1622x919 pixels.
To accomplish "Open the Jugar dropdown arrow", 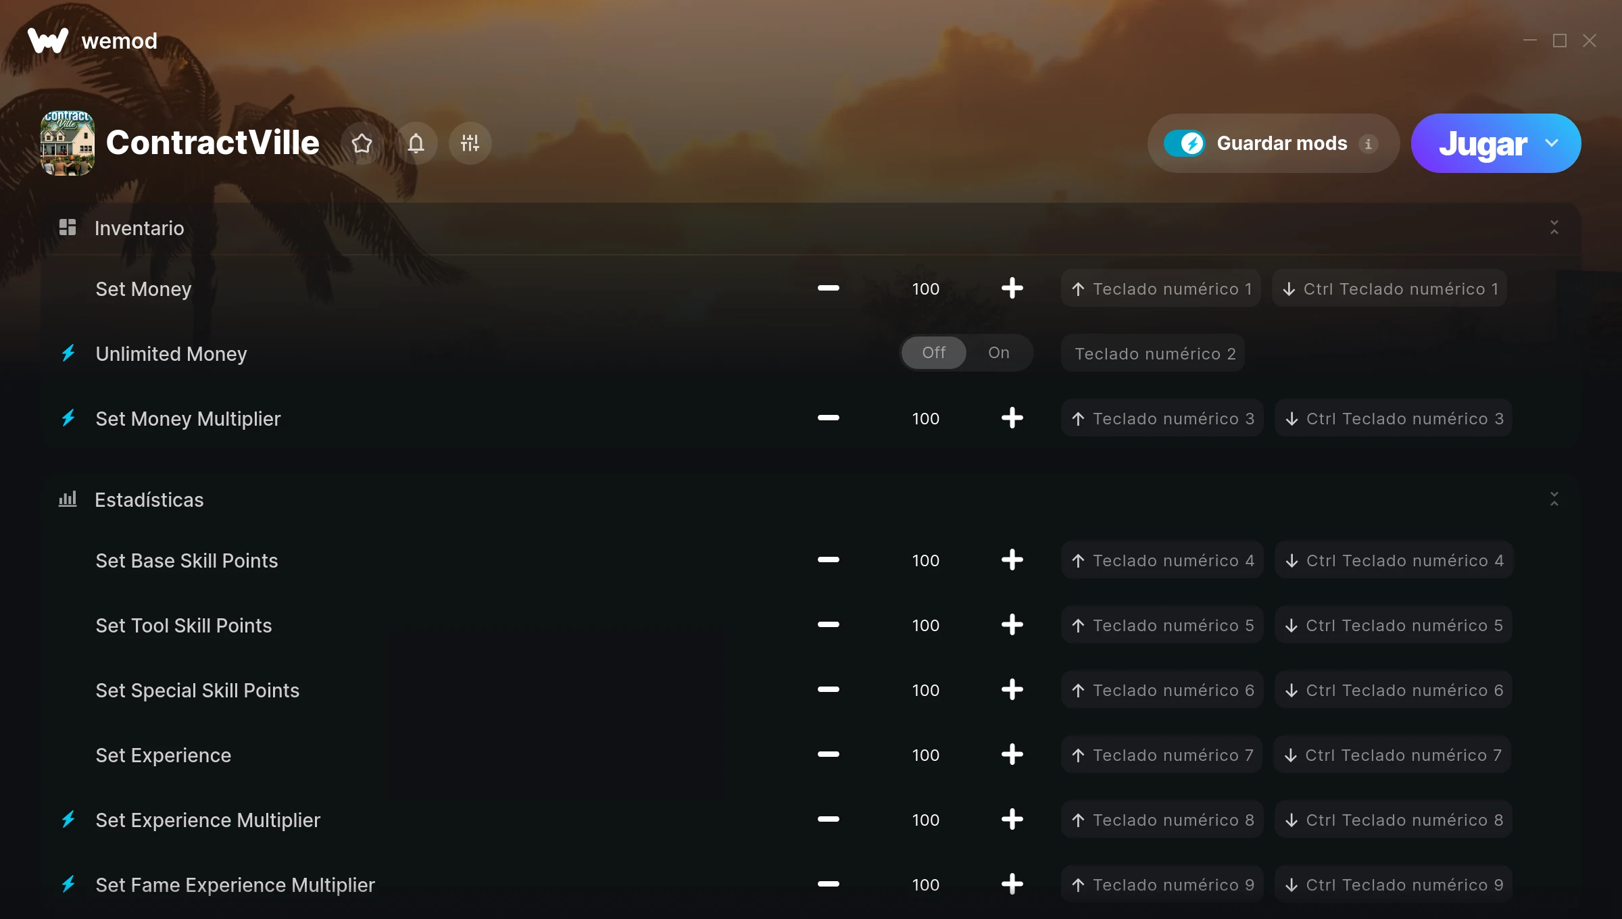I will click(x=1552, y=143).
